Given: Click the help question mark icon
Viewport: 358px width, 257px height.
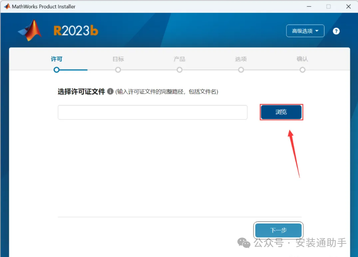Looking at the screenshot, I should point(336,31).
